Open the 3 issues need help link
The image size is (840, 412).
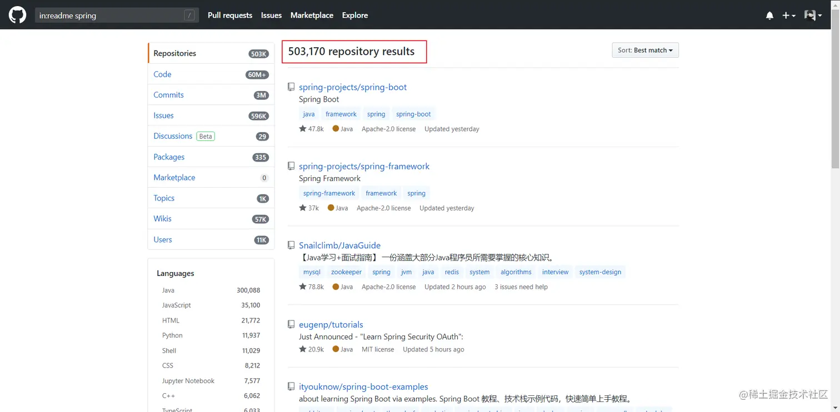521,287
